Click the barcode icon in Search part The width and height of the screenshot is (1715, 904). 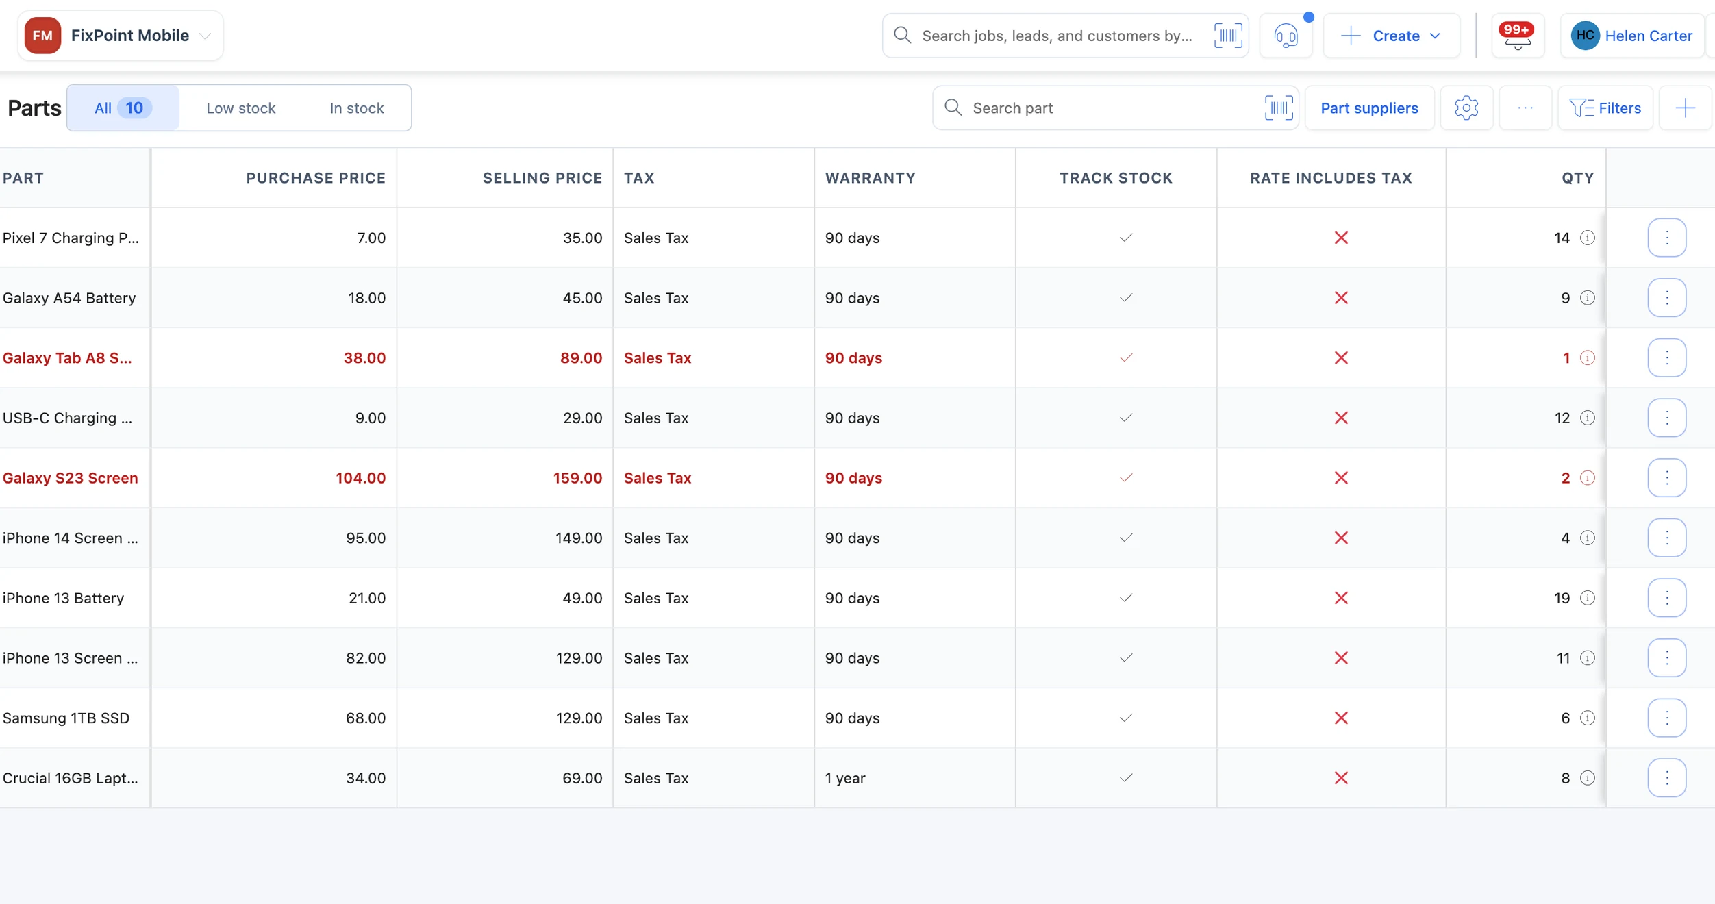click(1279, 108)
